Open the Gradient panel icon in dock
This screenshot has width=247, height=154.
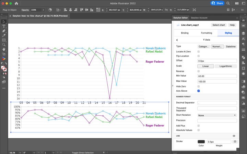pyautogui.click(x=243, y=81)
